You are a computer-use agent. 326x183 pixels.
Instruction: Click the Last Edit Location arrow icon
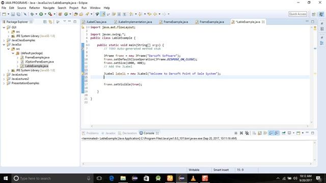[149, 14]
